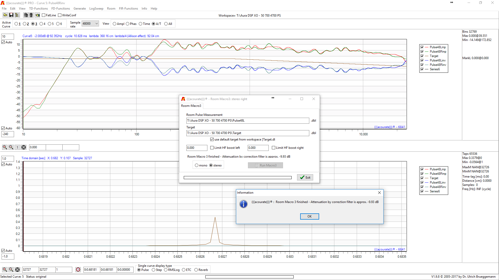Zoom in on the amplitude chart

tap(5, 147)
